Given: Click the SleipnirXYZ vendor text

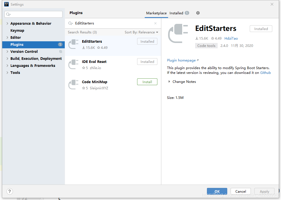Looking at the screenshot, I should (x=99, y=88).
